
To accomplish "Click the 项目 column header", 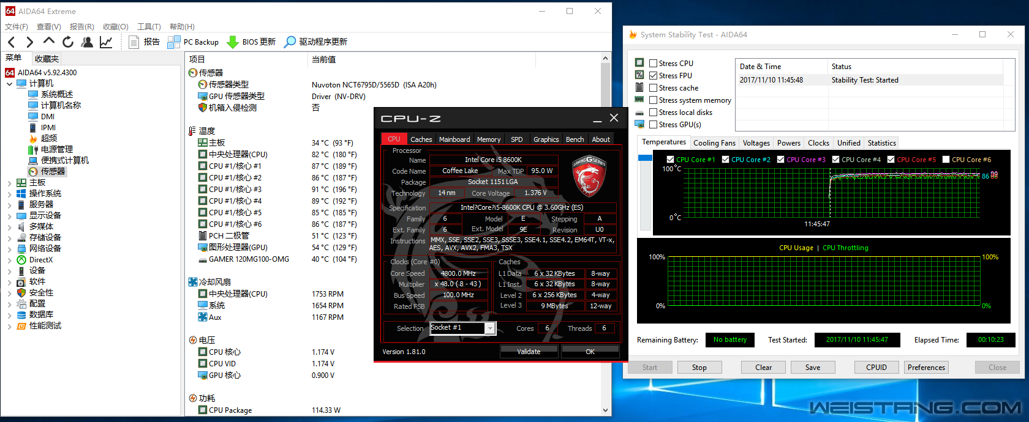I will [247, 59].
